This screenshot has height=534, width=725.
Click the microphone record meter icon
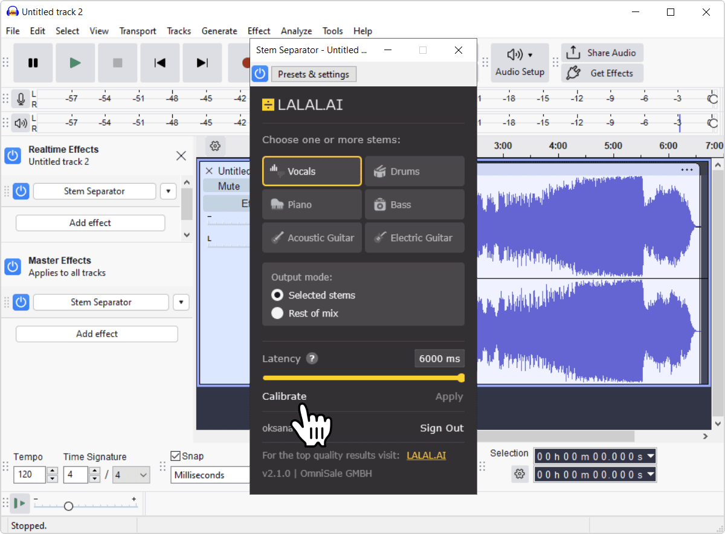point(21,99)
